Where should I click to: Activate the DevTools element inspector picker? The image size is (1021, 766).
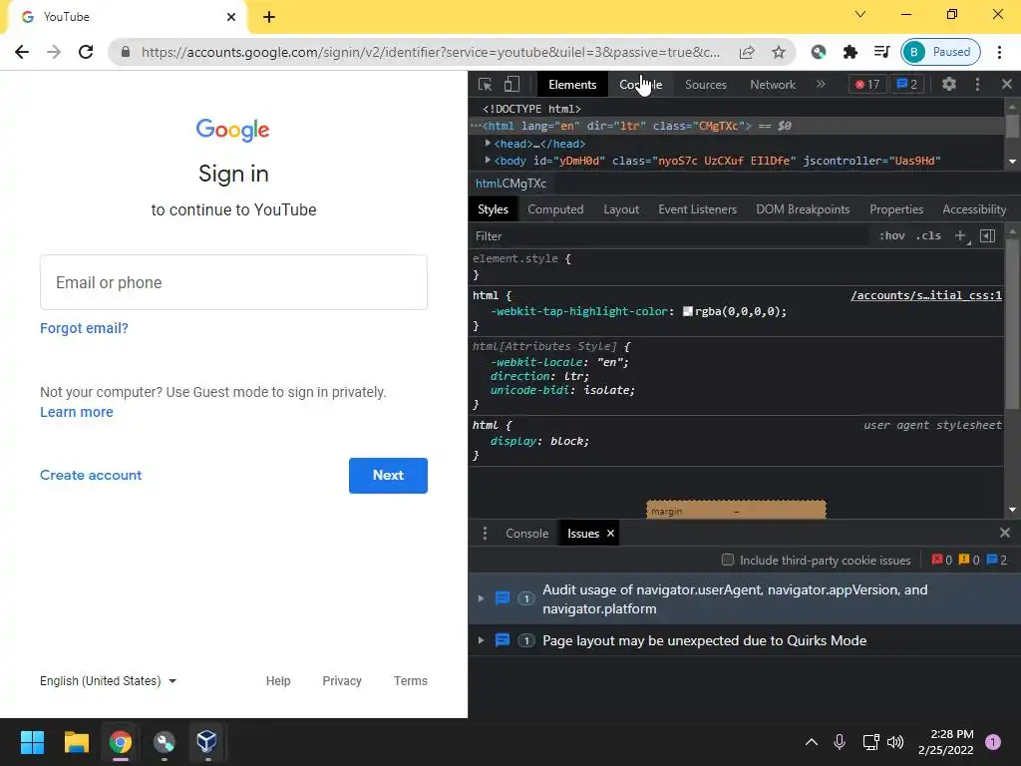485,85
